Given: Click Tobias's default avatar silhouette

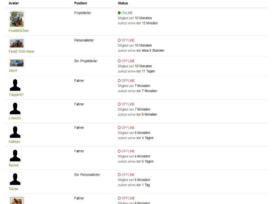Looking at the screenshot, I should click(15, 179).
